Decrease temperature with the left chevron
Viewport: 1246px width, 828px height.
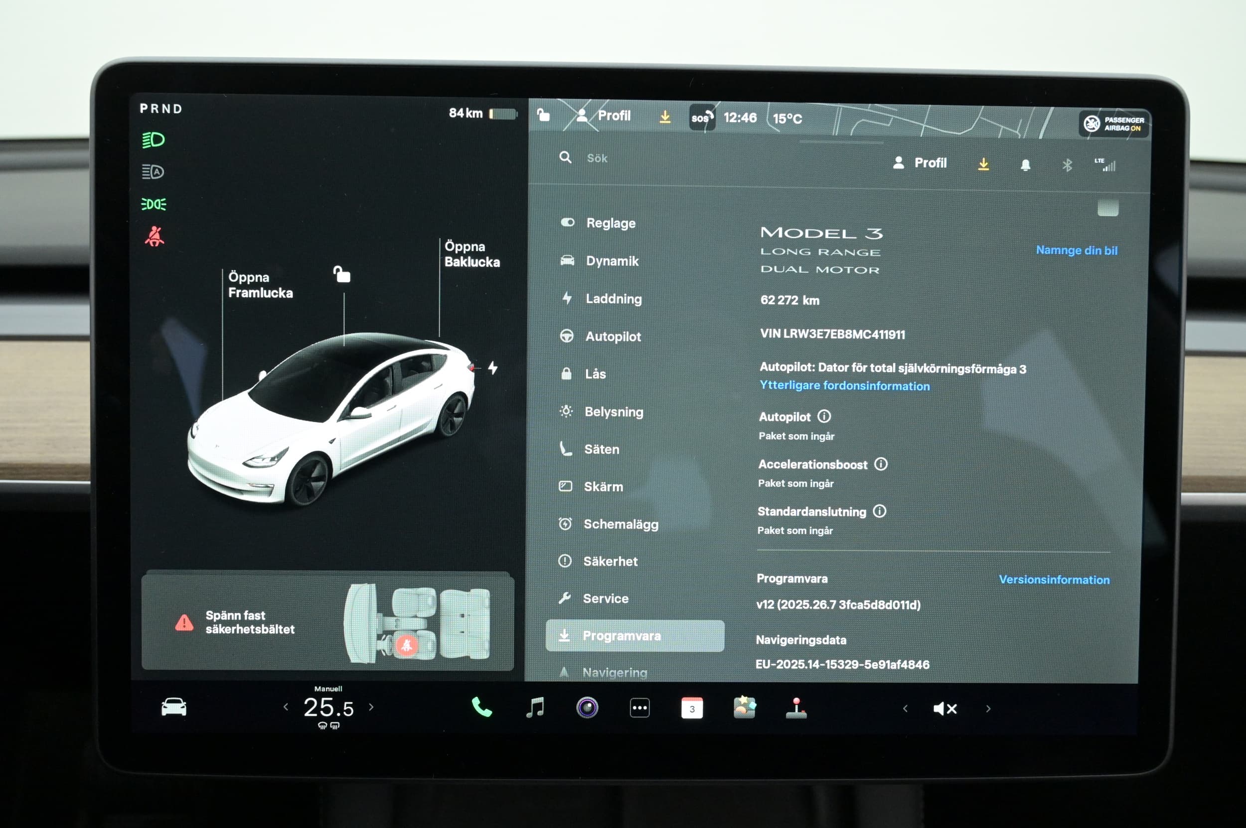[x=286, y=707]
